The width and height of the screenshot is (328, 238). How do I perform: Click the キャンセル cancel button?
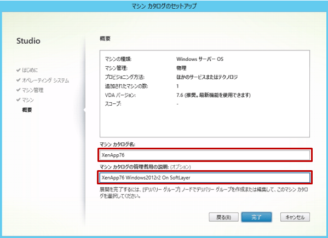(295, 217)
